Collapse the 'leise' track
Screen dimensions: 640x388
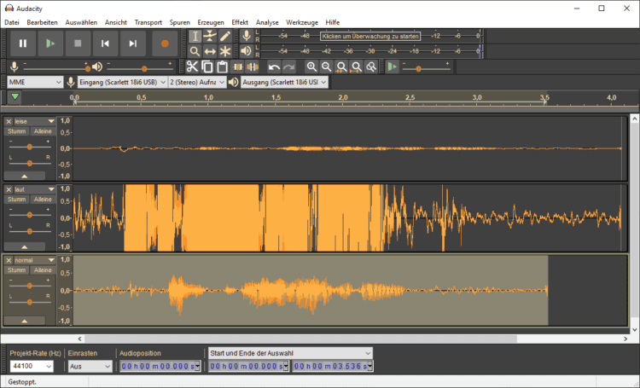pyautogui.click(x=25, y=176)
